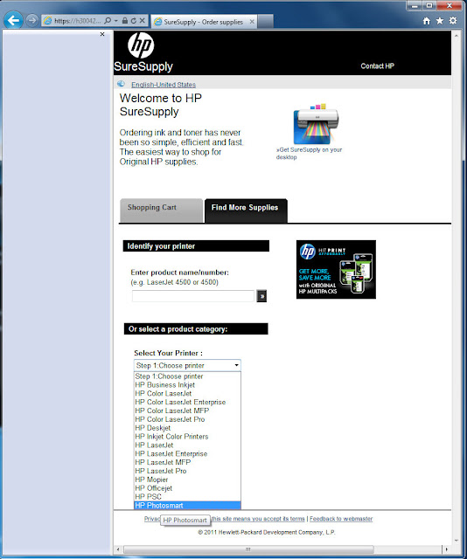
Task: Click the globe icon beside language link
Action: click(x=121, y=84)
